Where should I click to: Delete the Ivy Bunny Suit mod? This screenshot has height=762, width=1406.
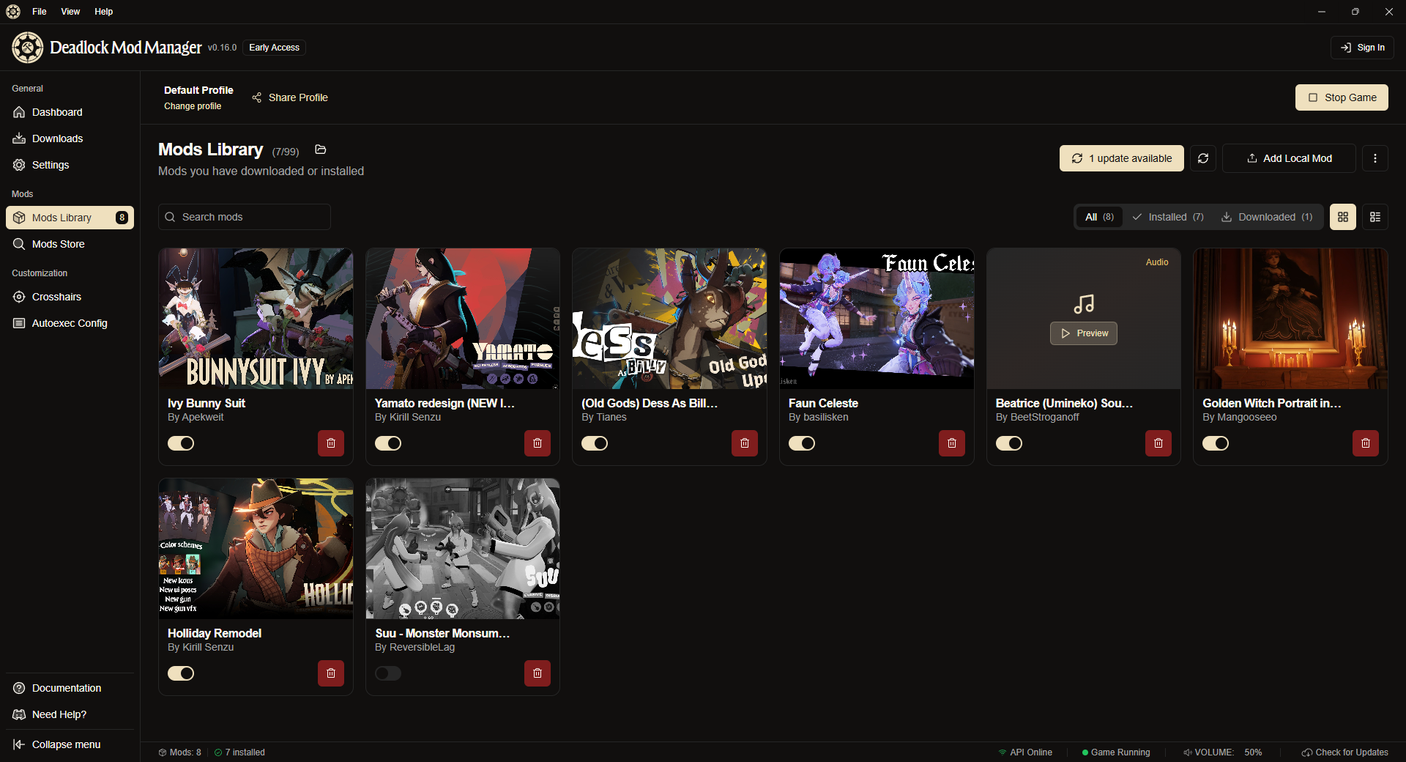pyautogui.click(x=331, y=443)
